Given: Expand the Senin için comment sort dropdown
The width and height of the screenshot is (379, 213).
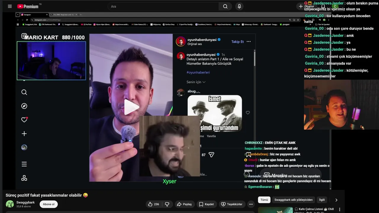Looking at the screenshot, I should click(196, 82).
